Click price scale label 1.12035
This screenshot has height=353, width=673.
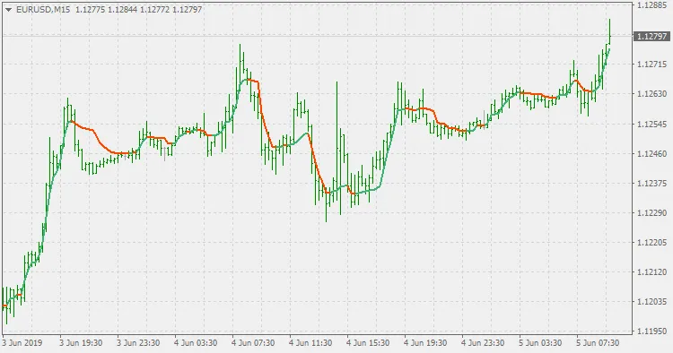click(x=651, y=302)
